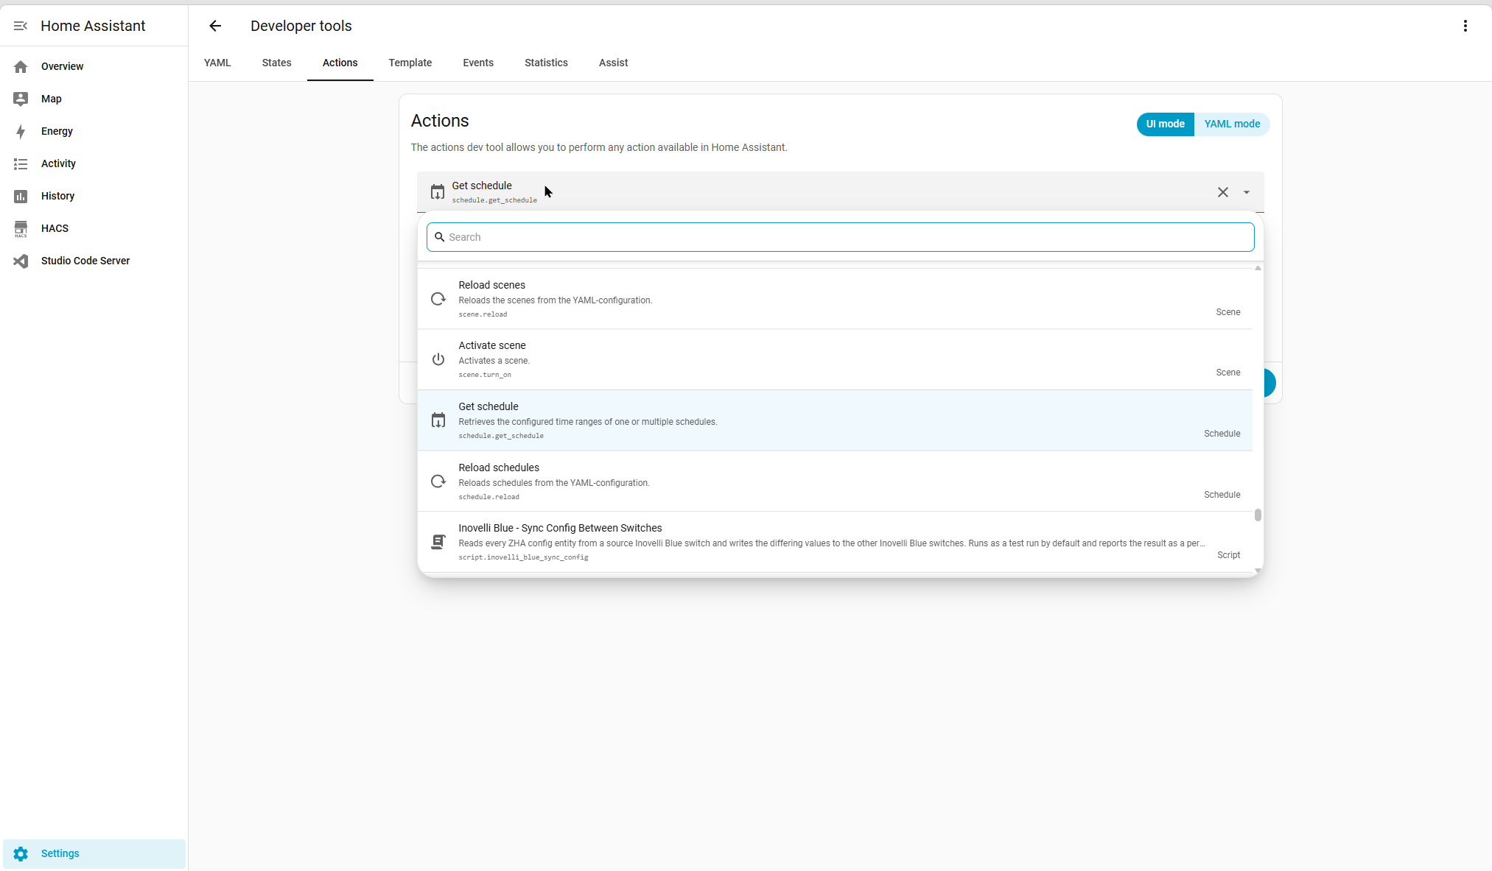The height and width of the screenshot is (871, 1492).
Task: Click the History chart icon
Action: [21, 196]
